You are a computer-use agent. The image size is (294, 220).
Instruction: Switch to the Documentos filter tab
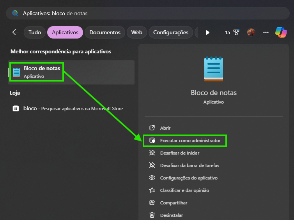pos(105,32)
